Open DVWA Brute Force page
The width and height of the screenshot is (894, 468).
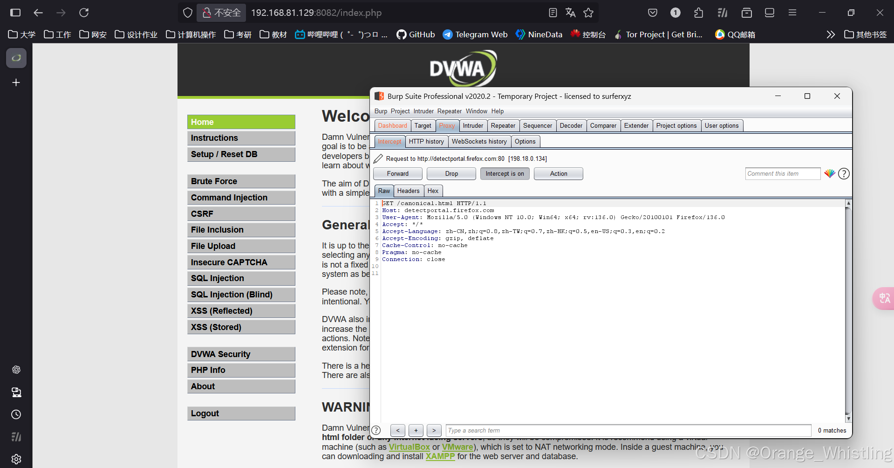click(x=241, y=181)
